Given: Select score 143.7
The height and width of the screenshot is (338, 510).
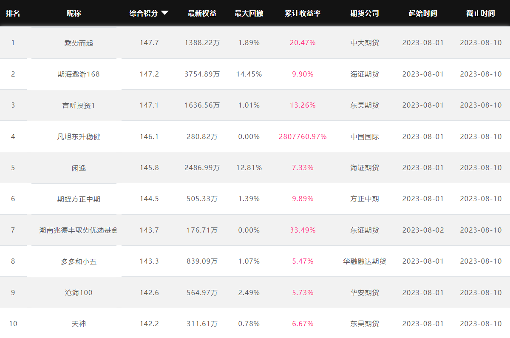Looking at the screenshot, I should (x=149, y=230).
